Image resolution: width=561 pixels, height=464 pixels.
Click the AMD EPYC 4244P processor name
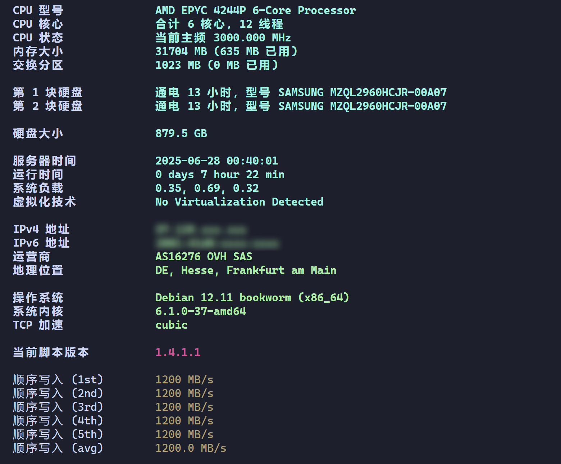256,10
